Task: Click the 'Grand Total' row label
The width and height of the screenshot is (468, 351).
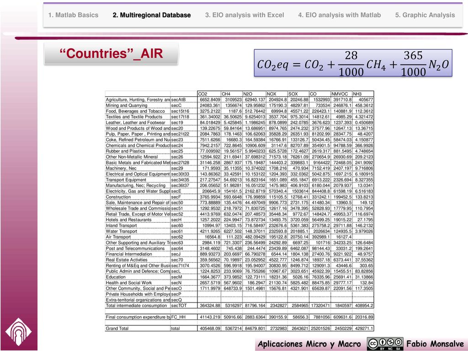Action: tap(117, 328)
